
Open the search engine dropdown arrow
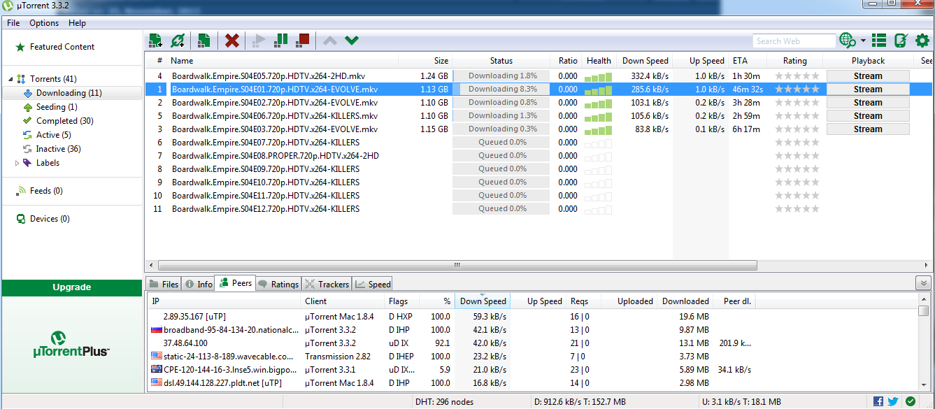863,41
